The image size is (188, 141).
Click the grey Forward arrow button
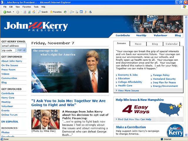(18, 12)
